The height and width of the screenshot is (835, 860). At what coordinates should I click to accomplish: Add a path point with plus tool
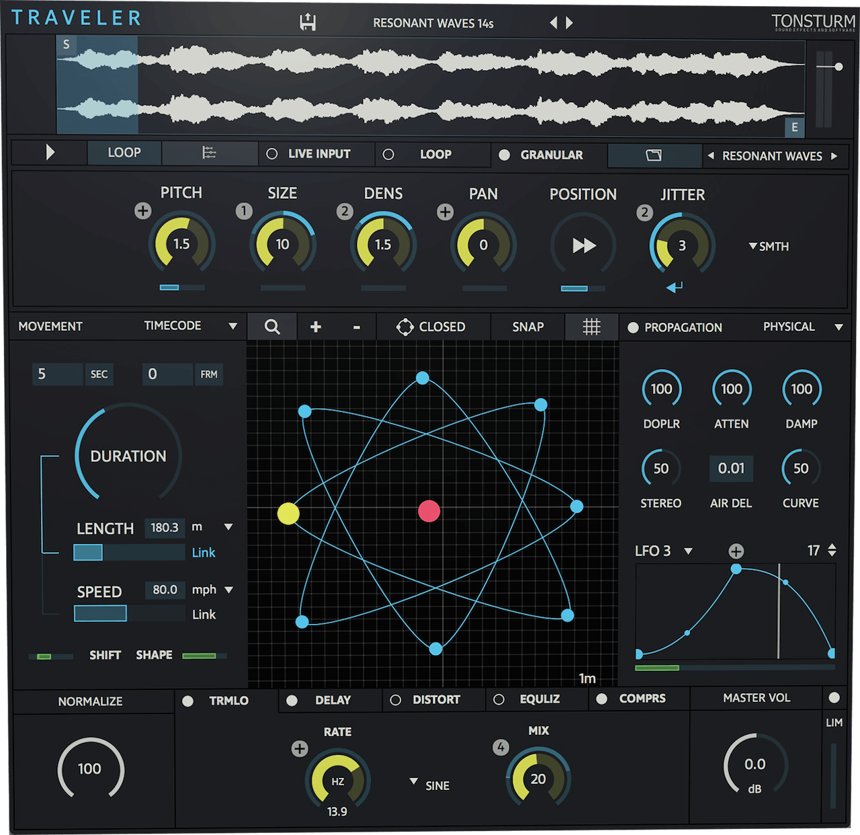point(315,327)
